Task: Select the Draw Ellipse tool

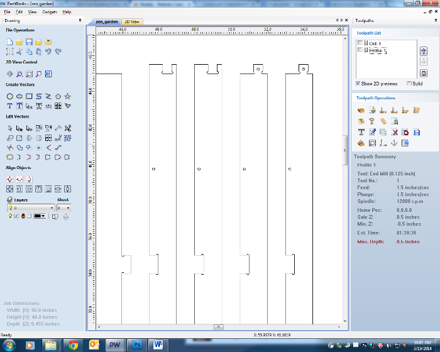Action: pyautogui.click(x=19, y=96)
